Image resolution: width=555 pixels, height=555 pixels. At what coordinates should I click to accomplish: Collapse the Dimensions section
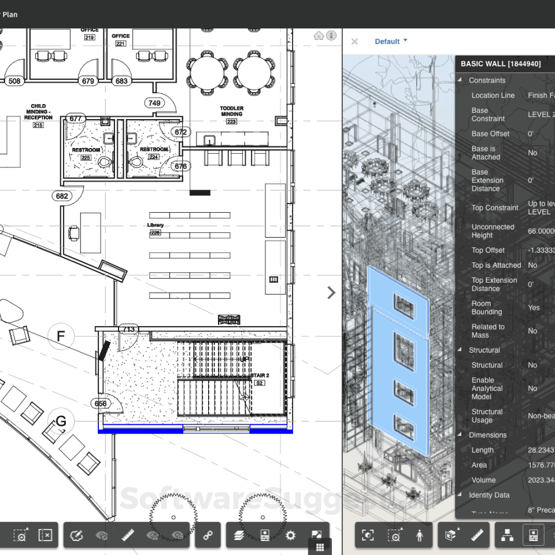(459, 435)
